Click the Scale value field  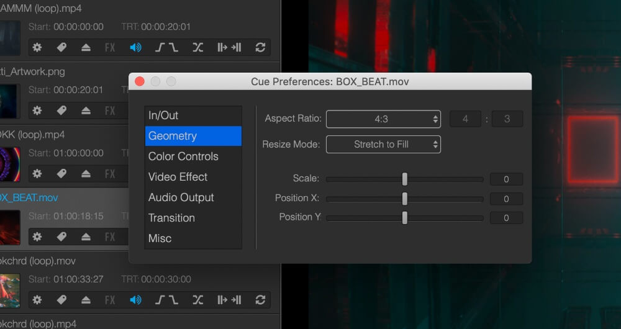506,179
